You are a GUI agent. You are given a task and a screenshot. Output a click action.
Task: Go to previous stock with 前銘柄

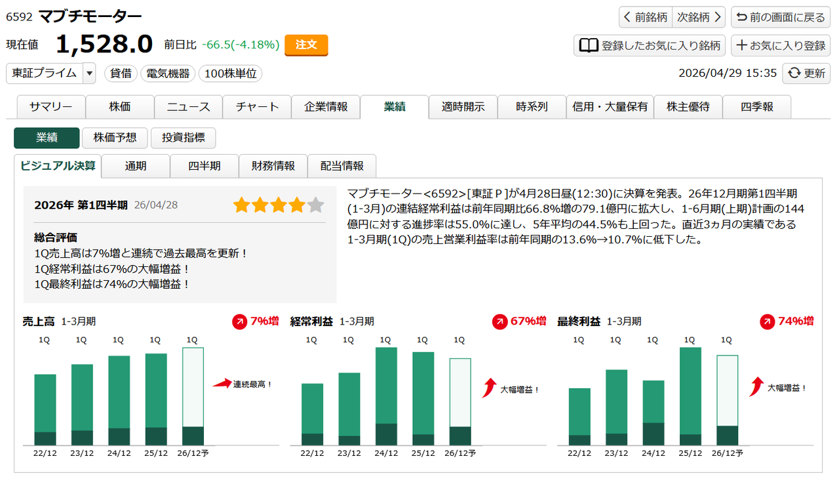pos(646,17)
